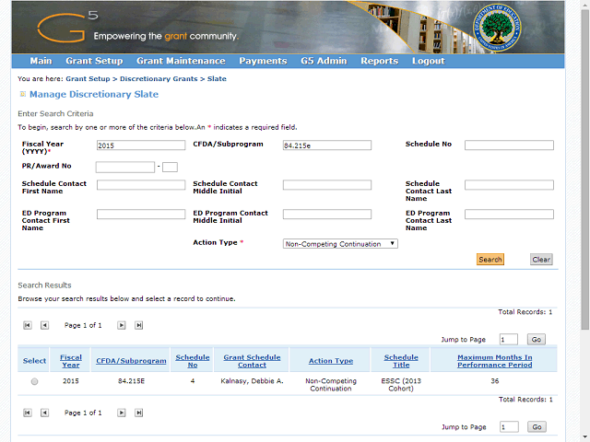Image resolution: width=590 pixels, height=442 pixels.
Task: Click Schedule Contact First Name field
Action: [x=141, y=185]
